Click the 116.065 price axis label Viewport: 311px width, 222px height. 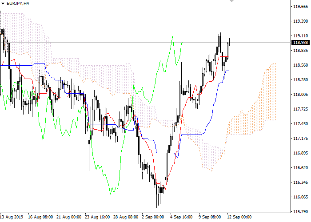pyautogui.click(x=300, y=197)
